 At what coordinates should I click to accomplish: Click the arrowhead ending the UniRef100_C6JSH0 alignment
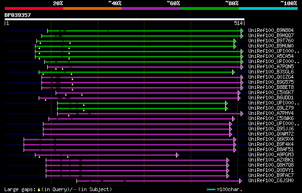pos(241,181)
